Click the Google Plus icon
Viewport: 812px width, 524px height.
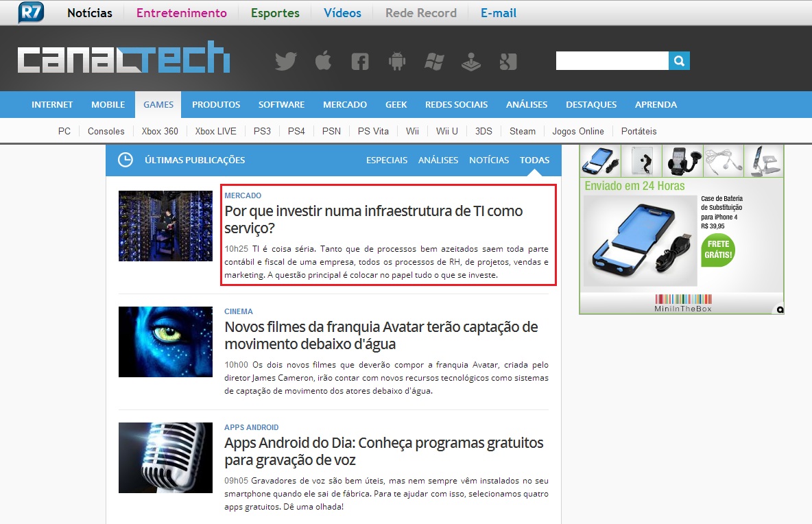pos(508,62)
